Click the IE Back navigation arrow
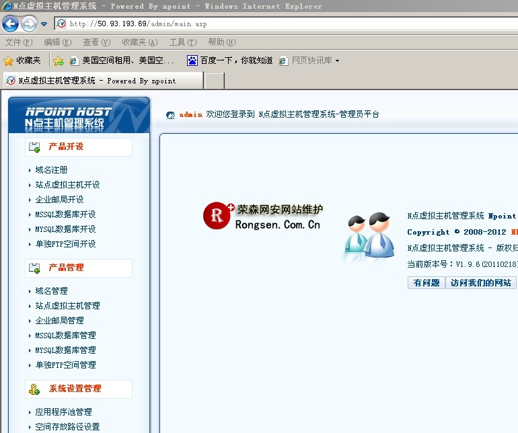The height and width of the screenshot is (433, 518). pos(10,24)
